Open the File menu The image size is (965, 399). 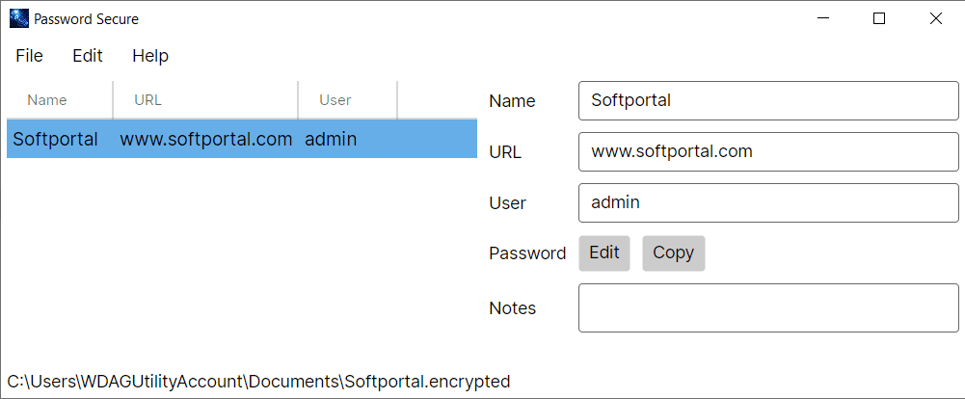coord(30,56)
